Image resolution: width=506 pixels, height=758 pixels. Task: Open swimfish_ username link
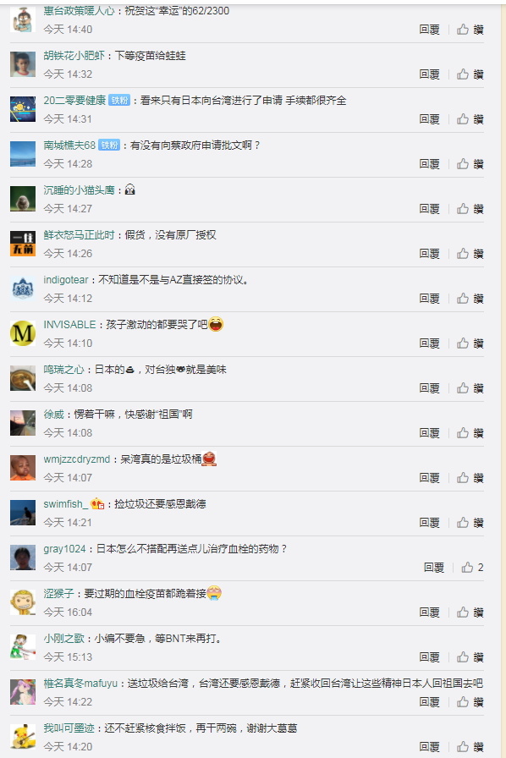(x=66, y=504)
